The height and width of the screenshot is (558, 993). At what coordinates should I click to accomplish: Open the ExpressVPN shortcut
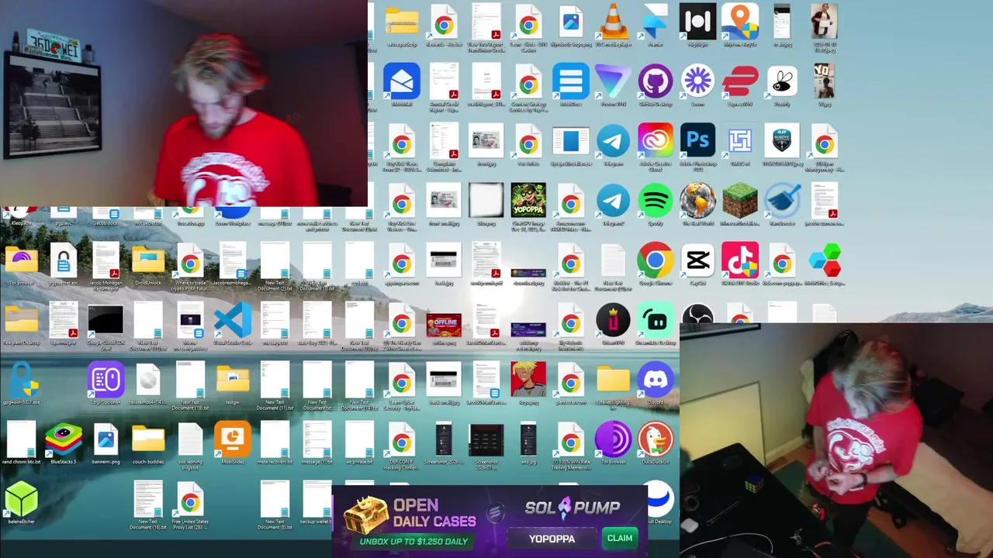point(740,81)
